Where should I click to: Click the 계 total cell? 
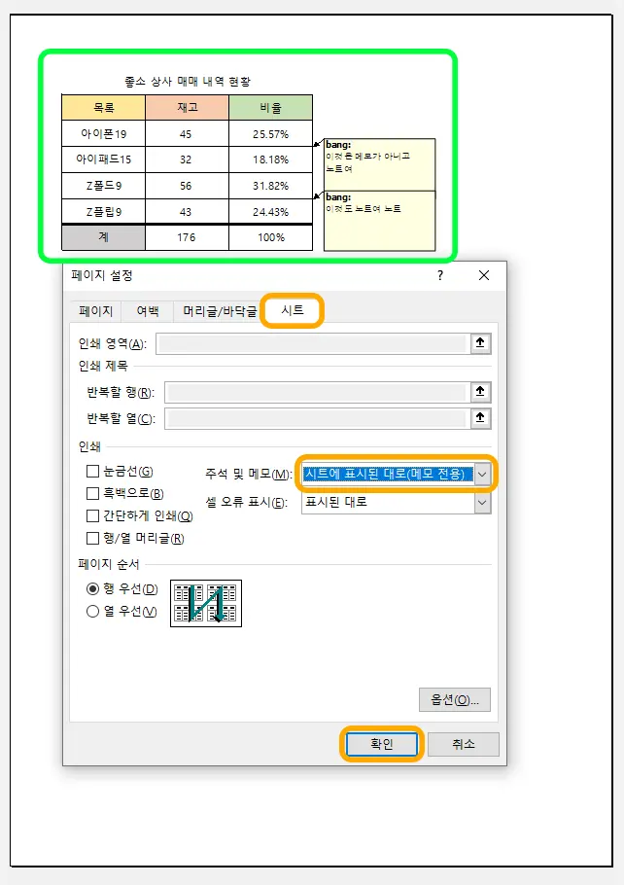104,237
